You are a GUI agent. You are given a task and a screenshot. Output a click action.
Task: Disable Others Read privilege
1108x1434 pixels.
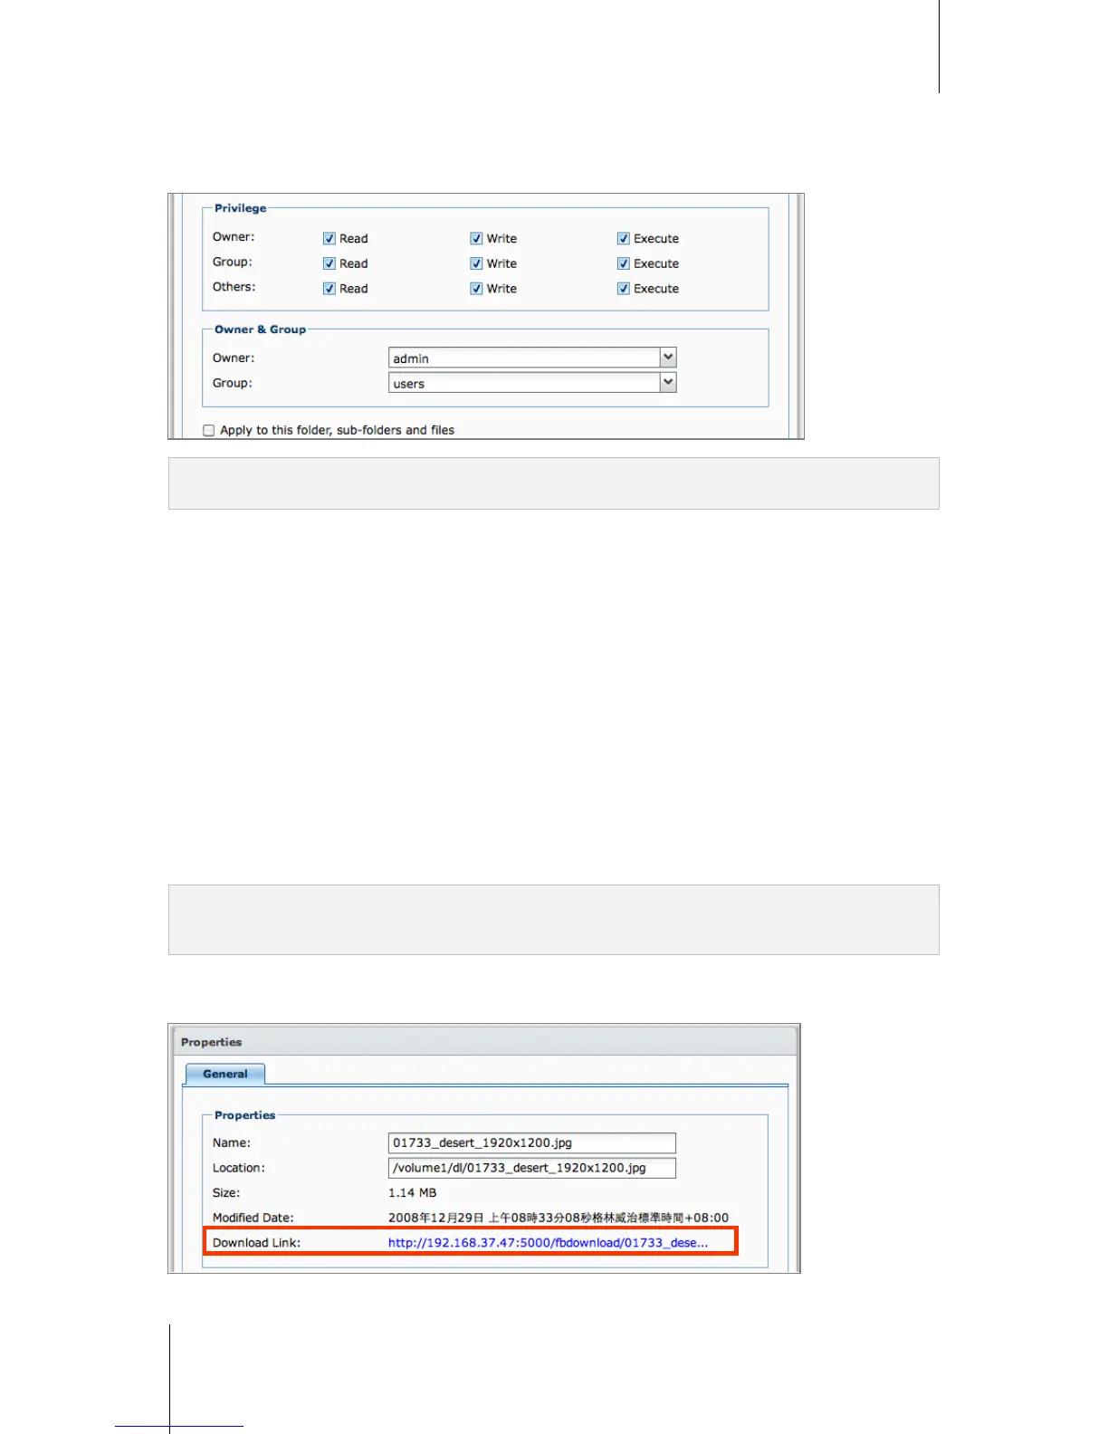[x=330, y=289]
